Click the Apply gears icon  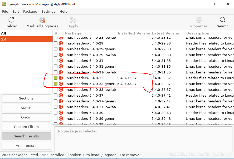coord(73,20)
